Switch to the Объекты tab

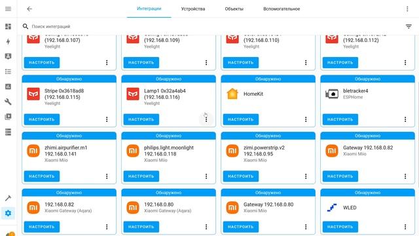234,9
